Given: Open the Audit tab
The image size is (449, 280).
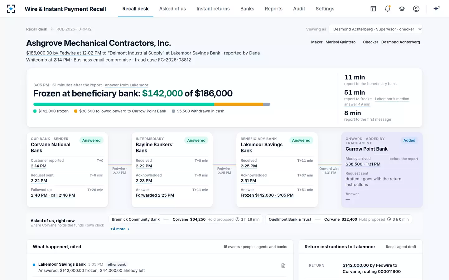Looking at the screenshot, I should [x=299, y=9].
